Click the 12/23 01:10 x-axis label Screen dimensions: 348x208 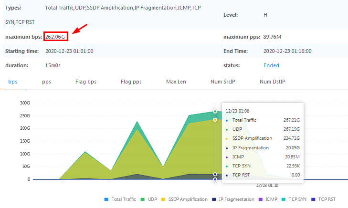267,186
